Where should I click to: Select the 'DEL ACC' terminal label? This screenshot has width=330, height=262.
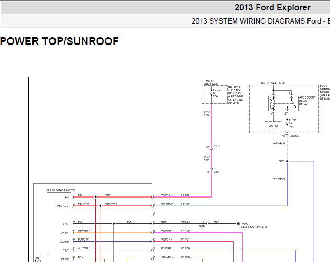pyautogui.click(x=62, y=206)
